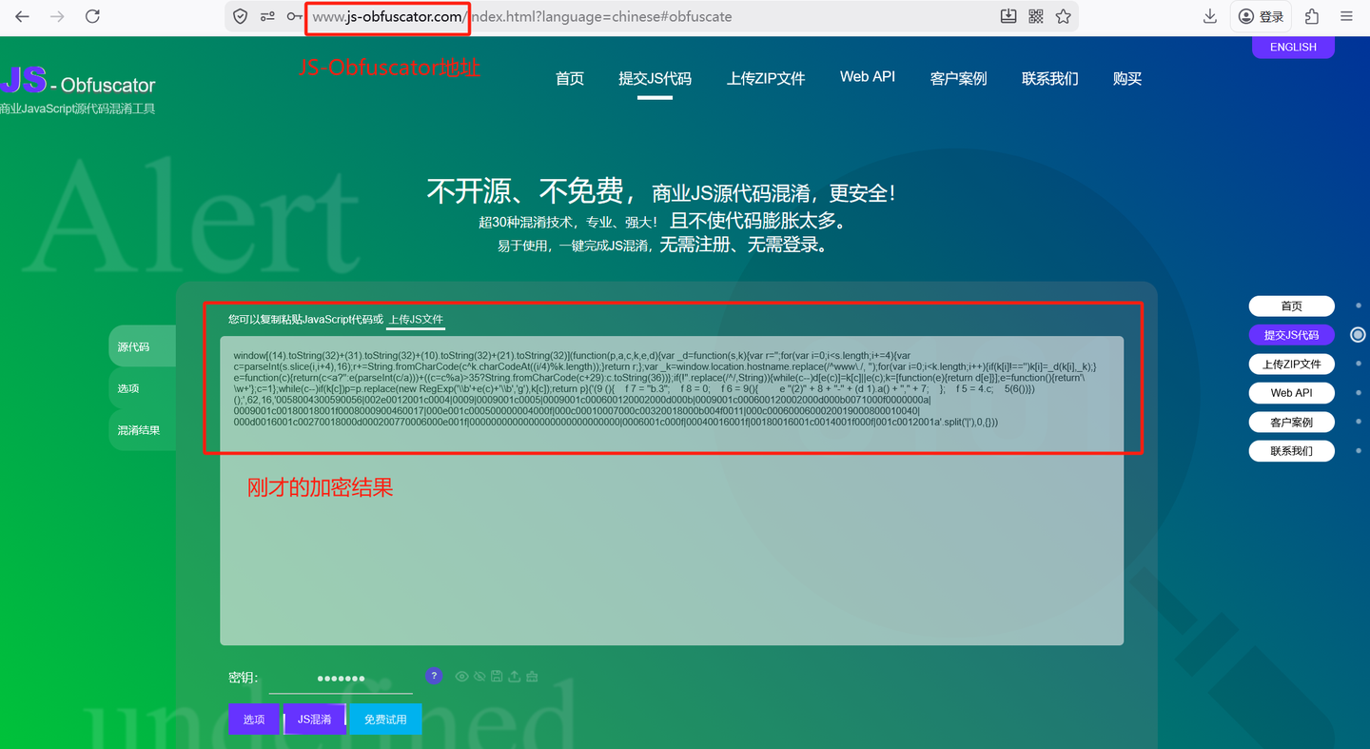Viewport: 1370px width, 749px height.
Task: Open Web API in the top navigation
Action: [868, 76]
